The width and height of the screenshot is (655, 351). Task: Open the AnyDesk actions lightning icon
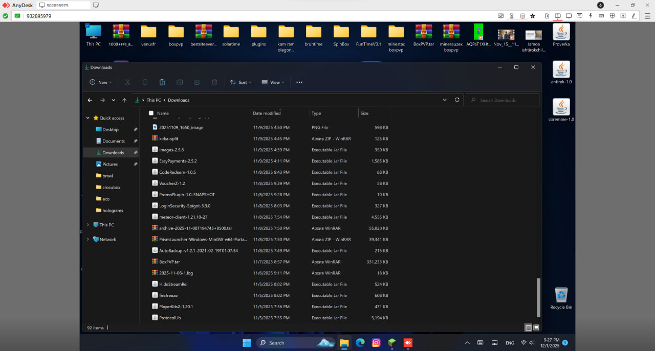[x=590, y=16]
